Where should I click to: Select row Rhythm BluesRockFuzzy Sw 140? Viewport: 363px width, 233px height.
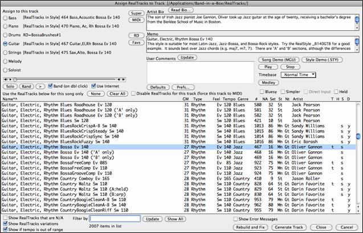pyautogui.click(x=178, y=142)
